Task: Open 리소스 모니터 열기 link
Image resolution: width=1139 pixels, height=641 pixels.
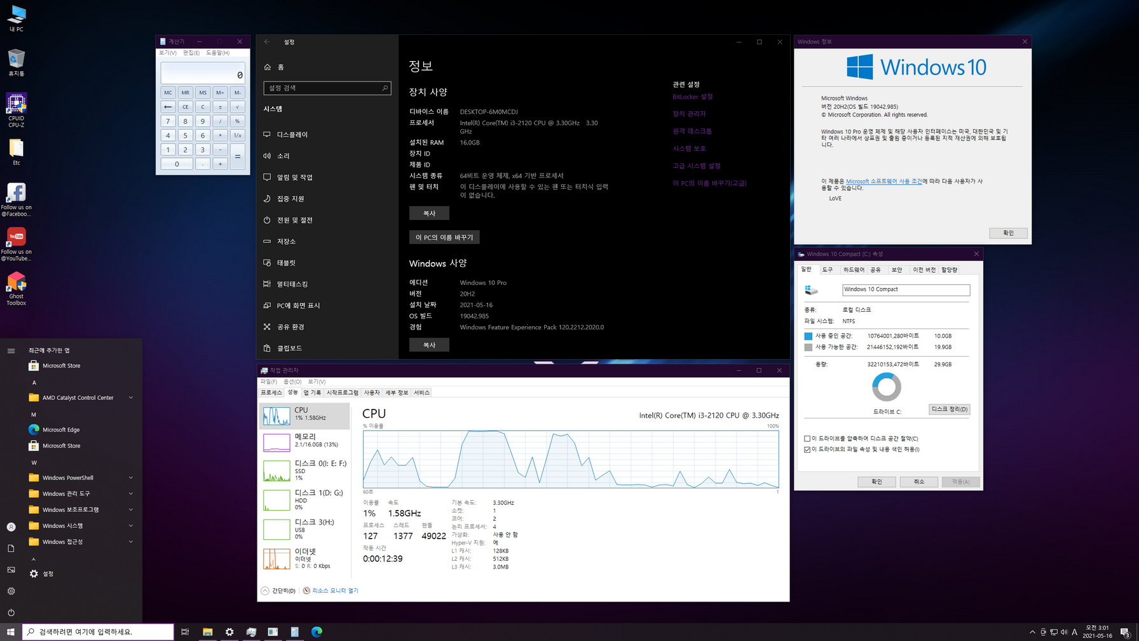Action: 335,591
